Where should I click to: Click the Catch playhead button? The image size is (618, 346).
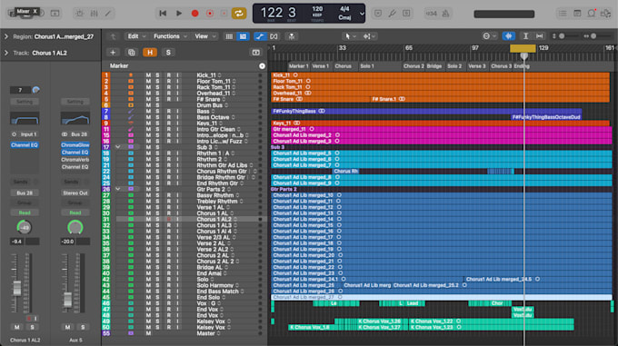[292, 36]
